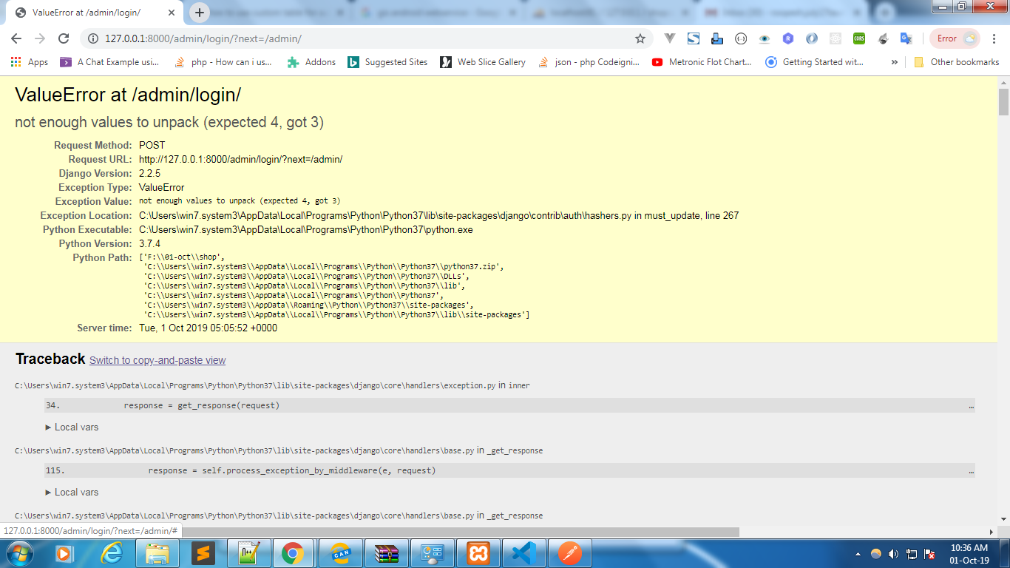1010x568 pixels.
Task: Open the Google Translate extension
Action: 905,38
